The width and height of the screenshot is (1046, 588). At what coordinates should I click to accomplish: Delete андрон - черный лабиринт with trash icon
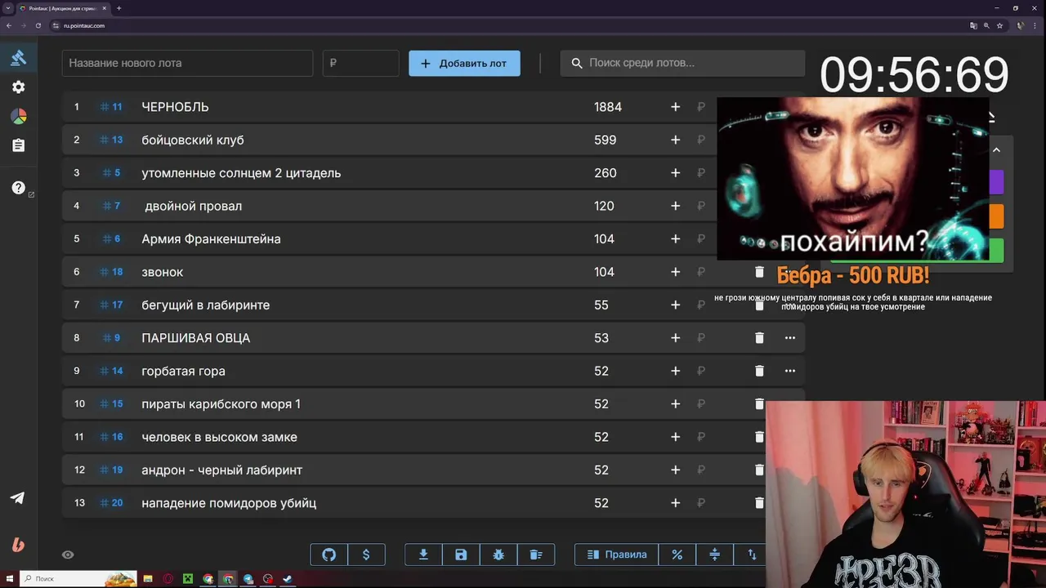(x=759, y=470)
